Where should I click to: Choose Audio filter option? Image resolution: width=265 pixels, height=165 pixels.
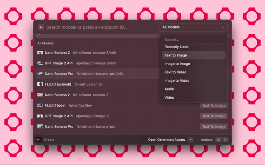193,89
